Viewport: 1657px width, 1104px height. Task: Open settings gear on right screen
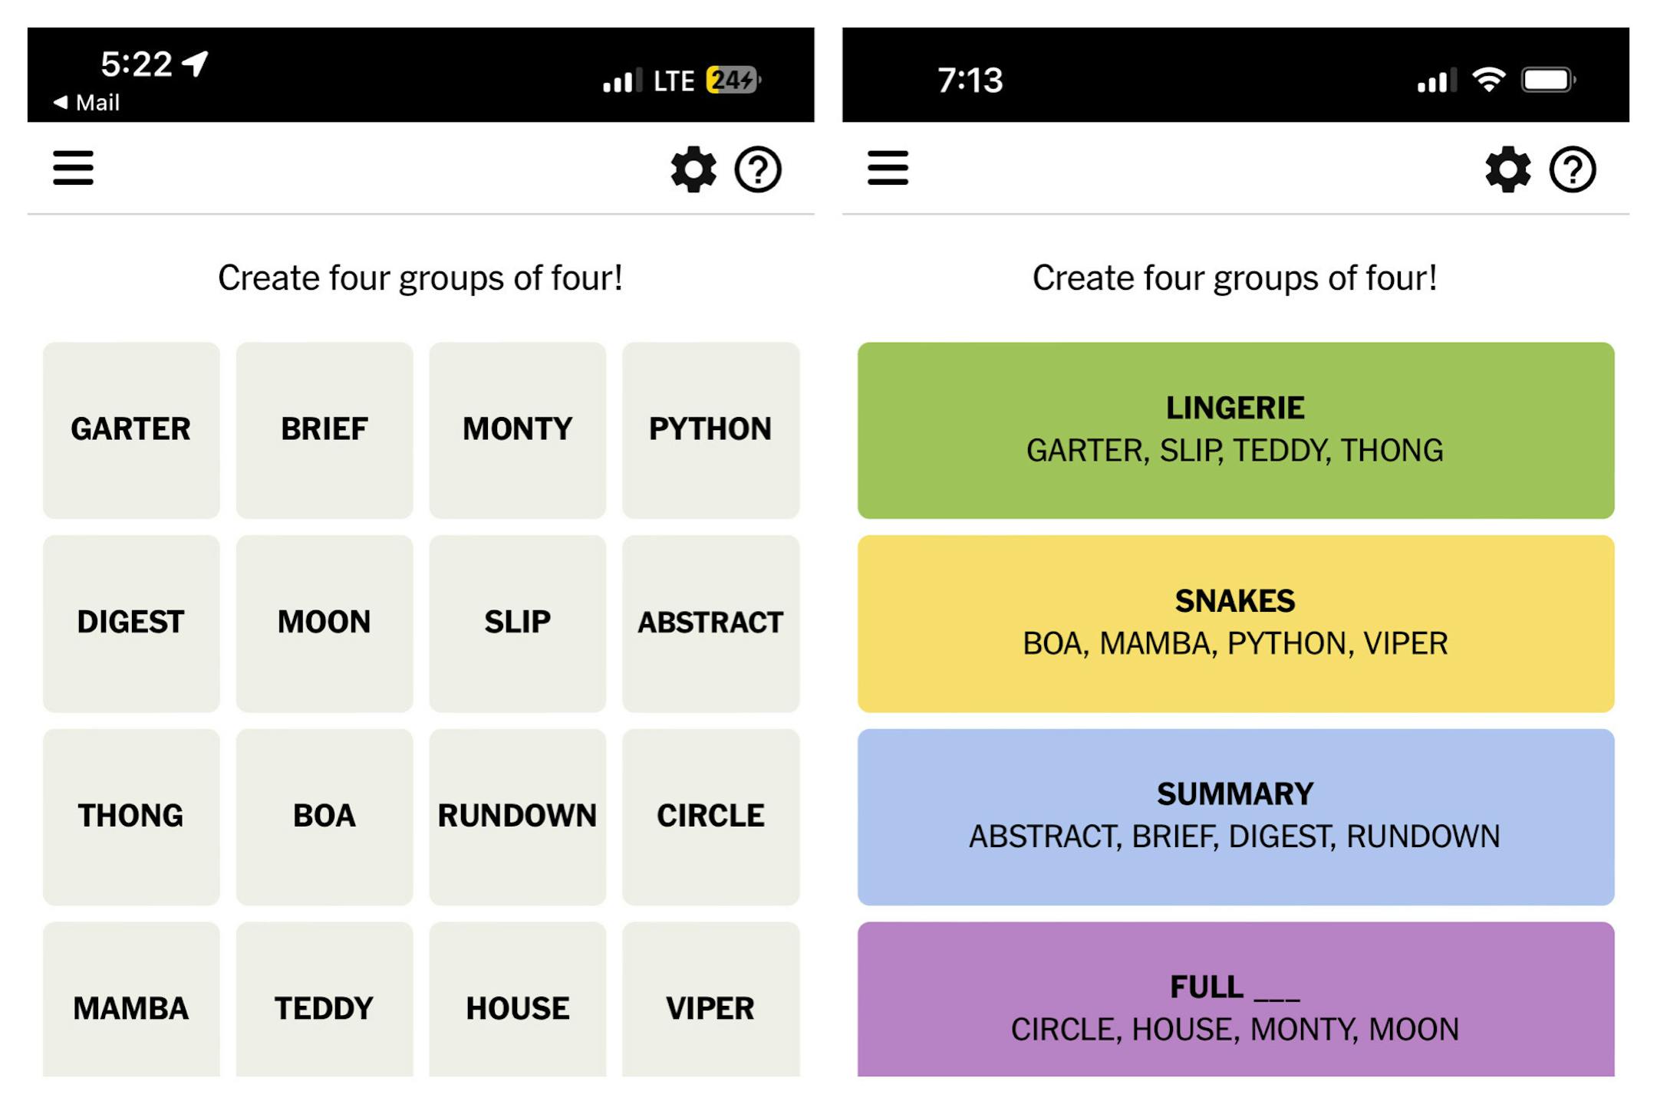pos(1508,169)
